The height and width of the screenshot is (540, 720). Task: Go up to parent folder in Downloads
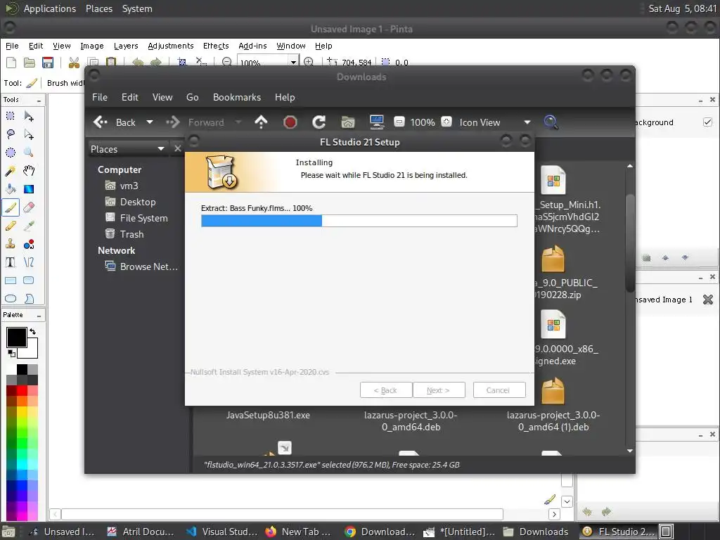pos(261,122)
